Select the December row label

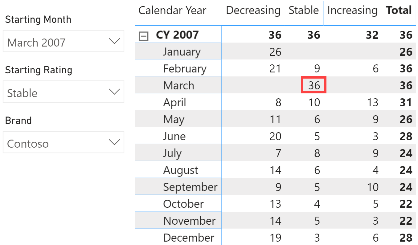(x=189, y=238)
